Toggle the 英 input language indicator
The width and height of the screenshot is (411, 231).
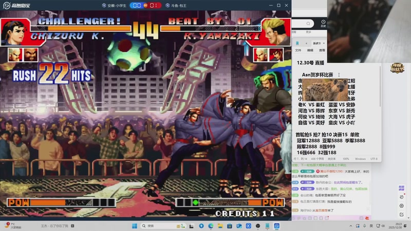click(x=371, y=226)
